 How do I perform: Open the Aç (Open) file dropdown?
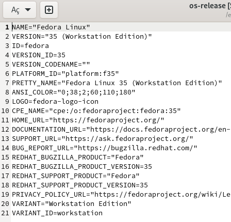click(20, 10)
